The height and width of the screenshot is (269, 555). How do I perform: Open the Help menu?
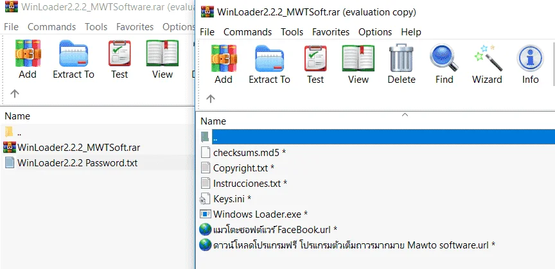pyautogui.click(x=411, y=32)
